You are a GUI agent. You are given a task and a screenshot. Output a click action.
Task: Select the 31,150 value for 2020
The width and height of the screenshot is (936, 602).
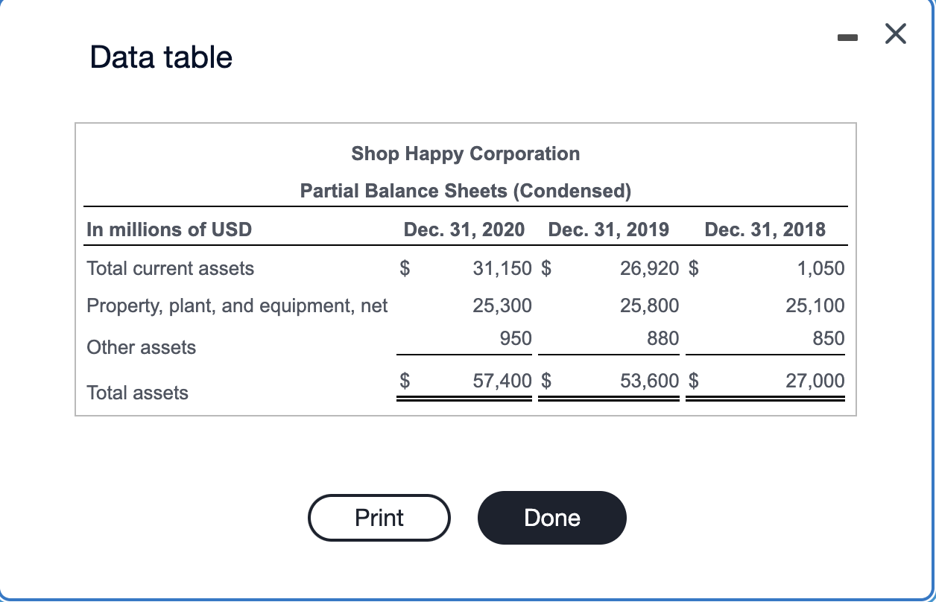[502, 268]
